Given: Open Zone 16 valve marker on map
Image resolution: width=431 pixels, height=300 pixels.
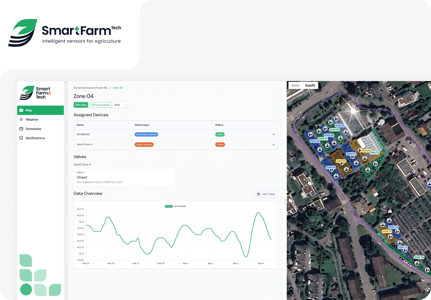Looking at the screenshot, I should pyautogui.click(x=417, y=263).
